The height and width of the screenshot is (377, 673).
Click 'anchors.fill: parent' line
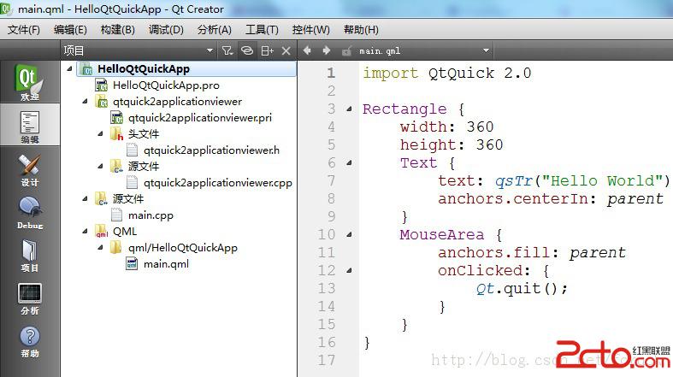[532, 253]
